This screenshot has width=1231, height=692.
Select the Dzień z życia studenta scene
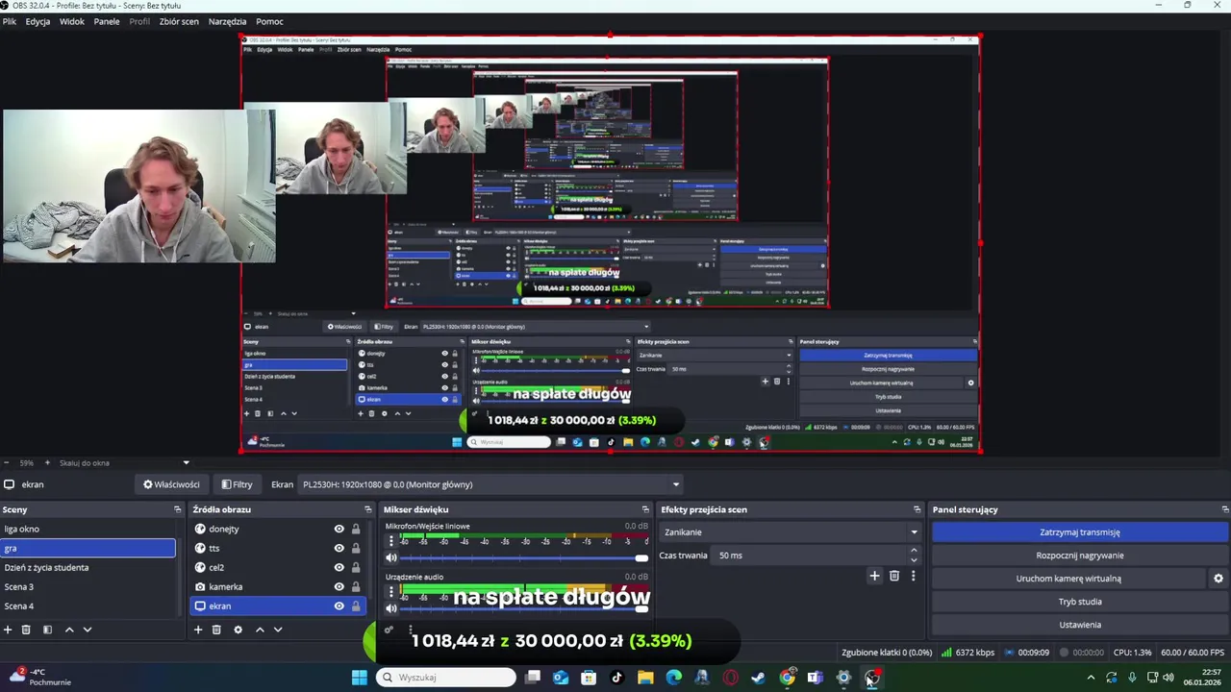click(x=88, y=567)
